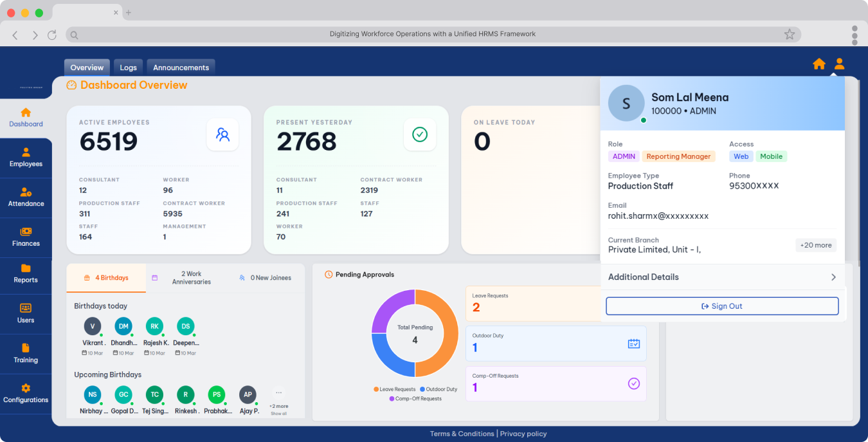Go to Finances in the sidebar

point(26,237)
